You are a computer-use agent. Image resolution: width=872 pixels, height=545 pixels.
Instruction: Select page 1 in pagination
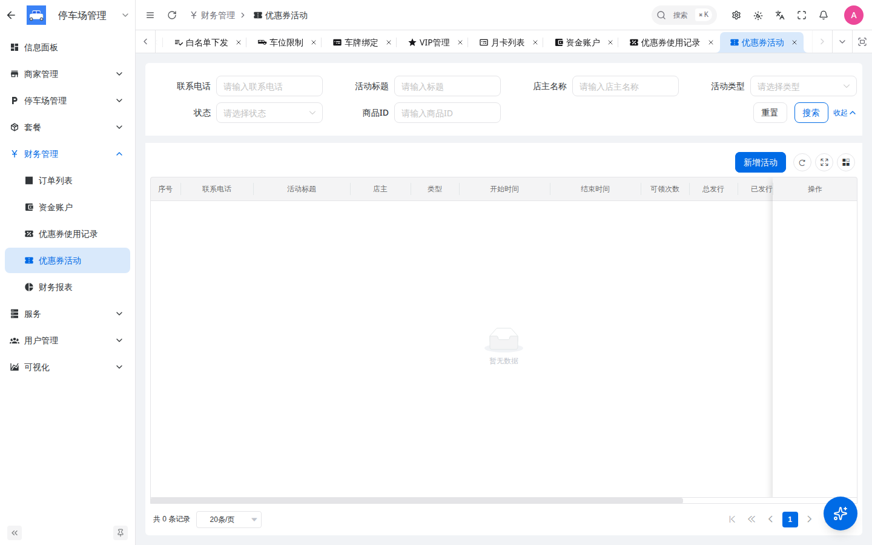790,520
